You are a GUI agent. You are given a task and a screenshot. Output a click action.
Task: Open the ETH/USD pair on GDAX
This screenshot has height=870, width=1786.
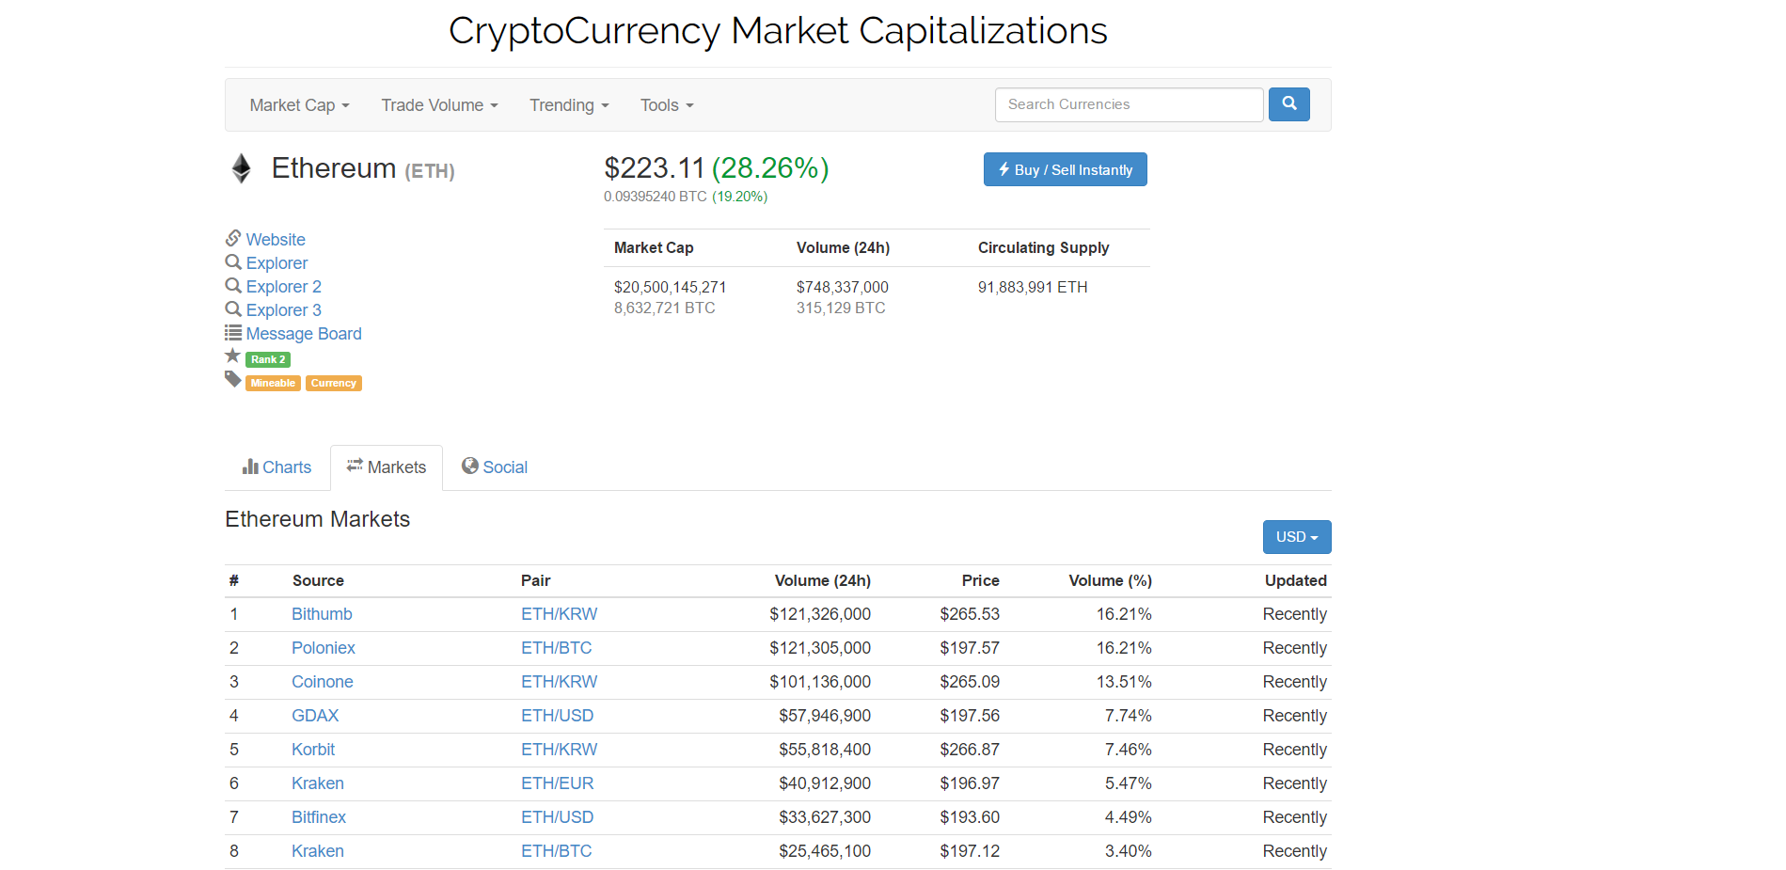[557, 716]
